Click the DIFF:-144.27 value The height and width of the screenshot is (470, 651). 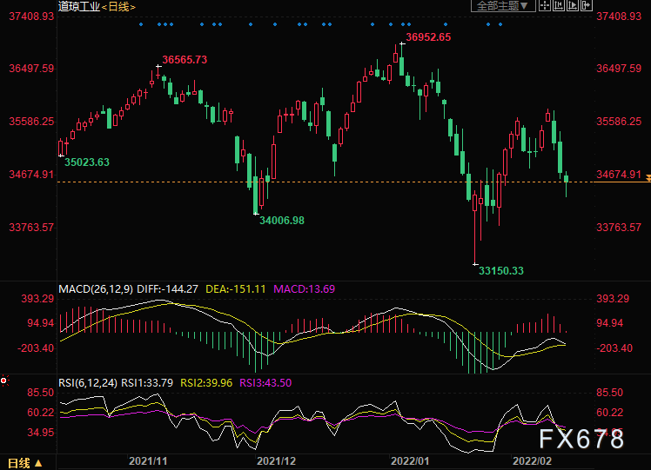pyautogui.click(x=167, y=289)
